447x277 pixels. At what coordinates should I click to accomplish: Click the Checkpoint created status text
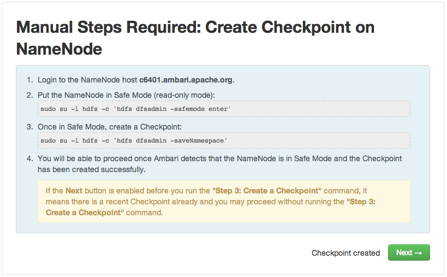pos(345,253)
